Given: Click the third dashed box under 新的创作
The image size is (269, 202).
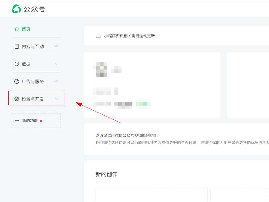Looking at the screenshot, I should [x=238, y=195].
